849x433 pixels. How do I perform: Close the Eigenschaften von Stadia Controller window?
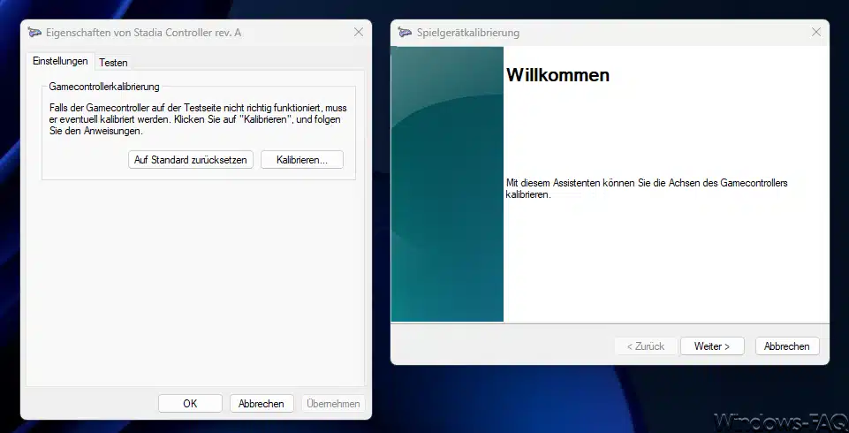(359, 33)
